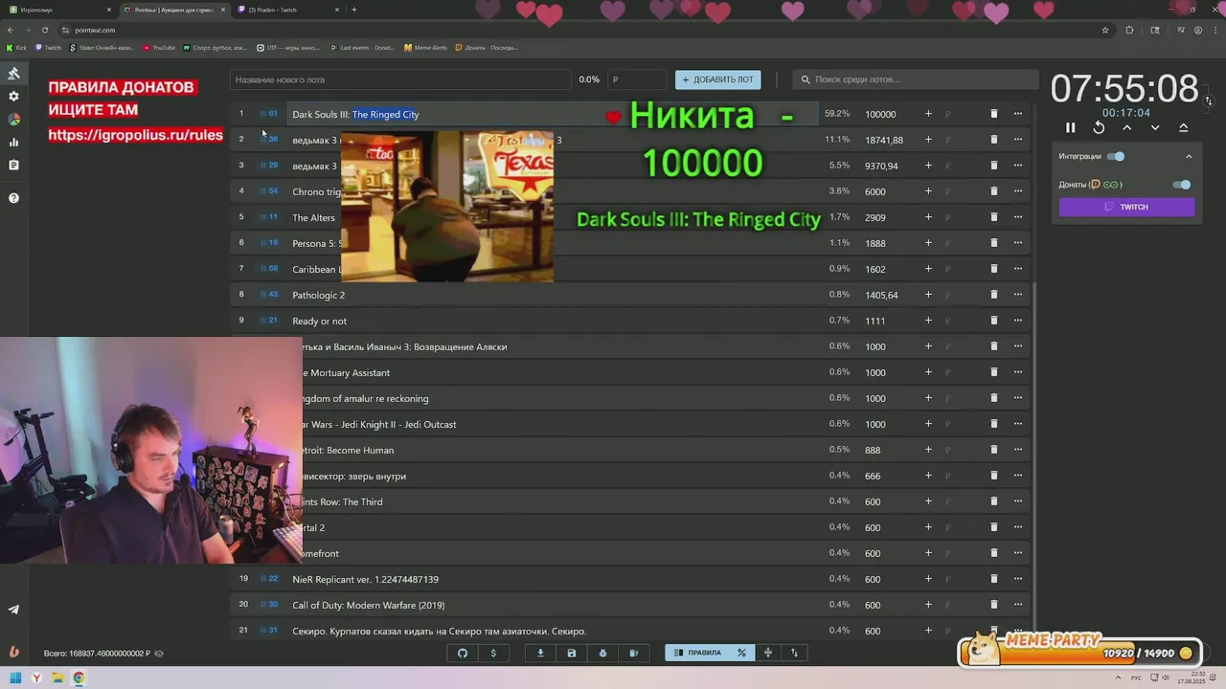The height and width of the screenshot is (689, 1226).
Task: Delete the Pathologic 2 lot
Action: [x=993, y=295]
